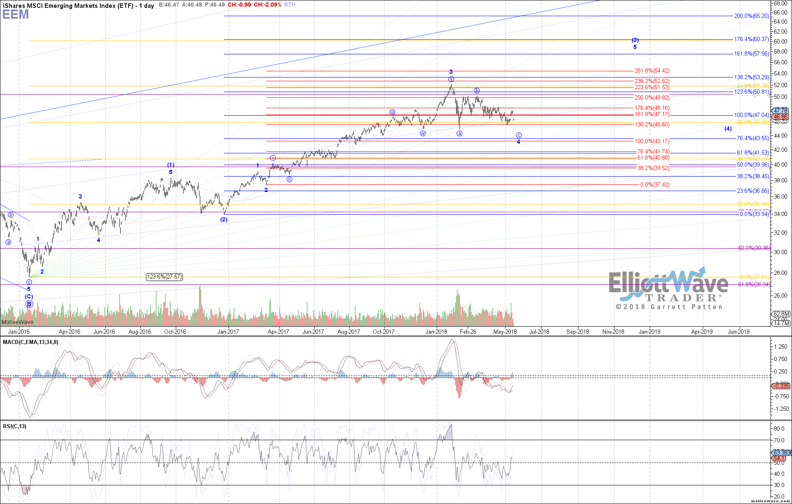
Task: Click the Jun-2019 date axis label
Action: pyautogui.click(x=739, y=332)
